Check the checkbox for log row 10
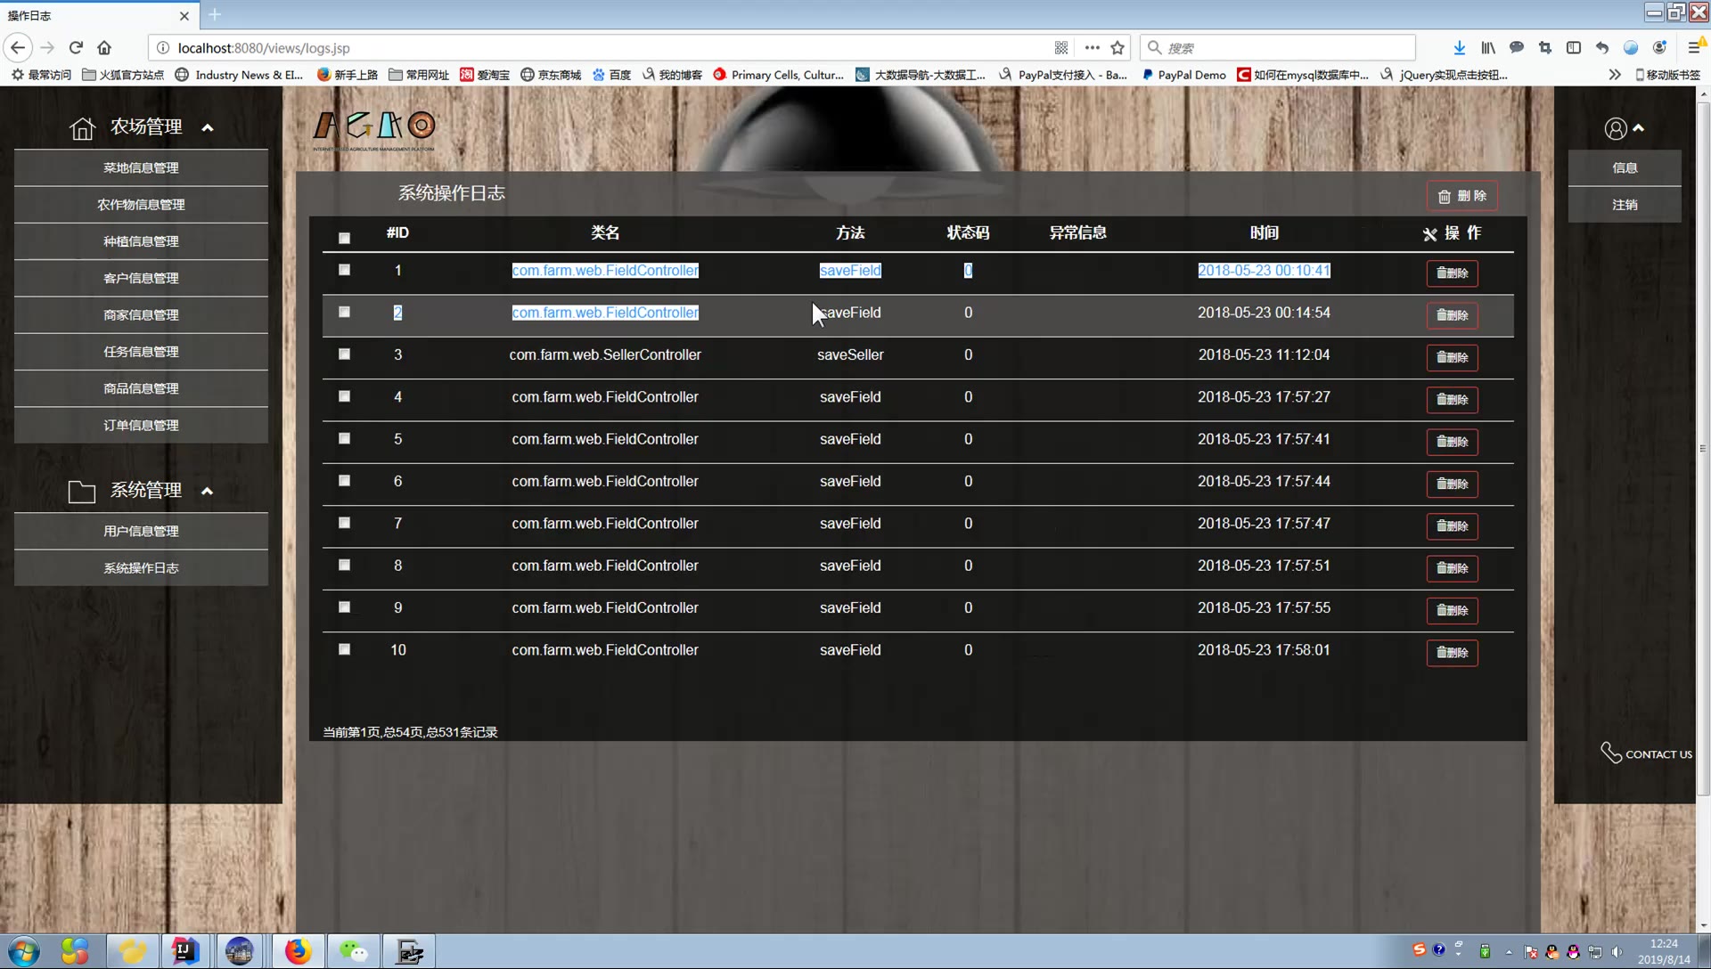The image size is (1711, 969). click(x=344, y=649)
